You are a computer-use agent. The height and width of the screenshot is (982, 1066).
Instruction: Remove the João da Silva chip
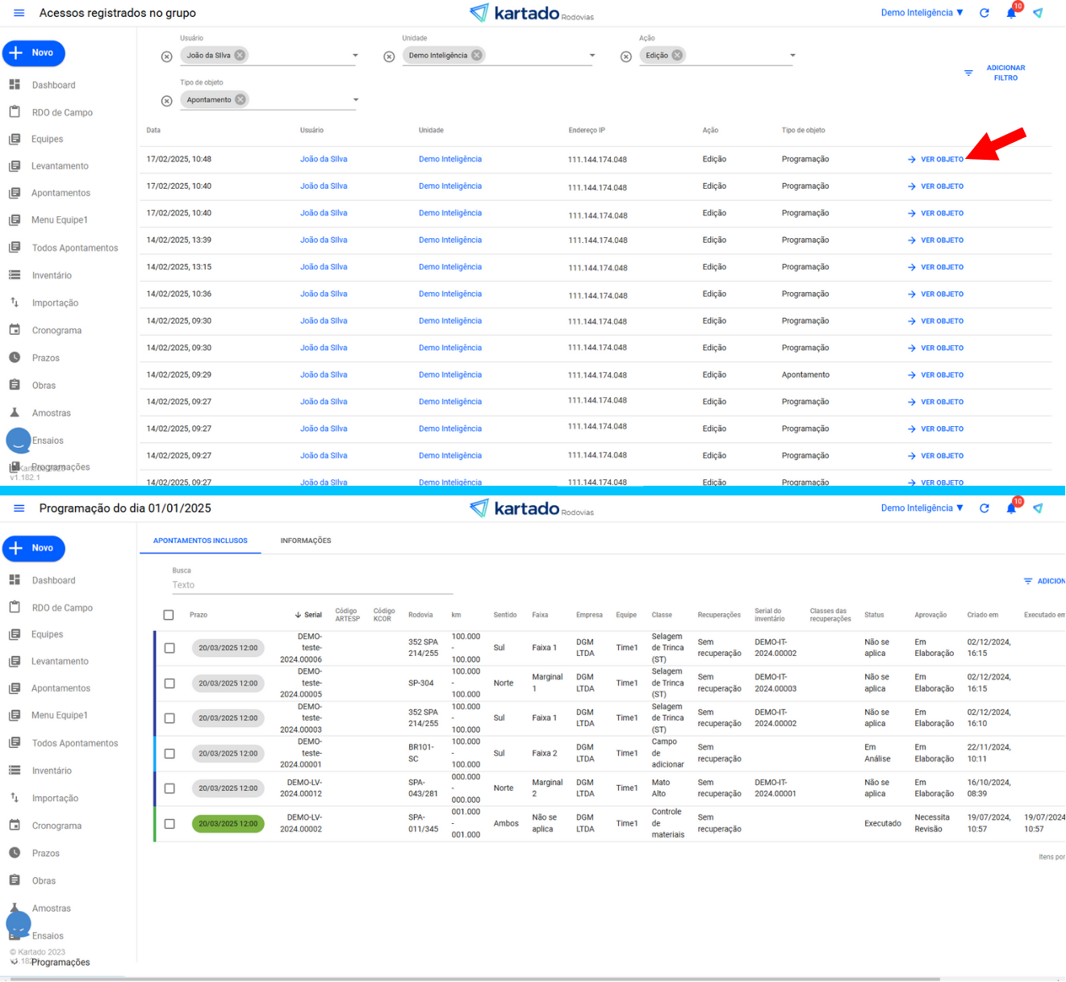click(240, 56)
